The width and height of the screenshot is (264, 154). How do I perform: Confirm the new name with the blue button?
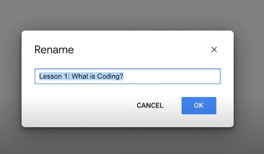[x=199, y=106]
